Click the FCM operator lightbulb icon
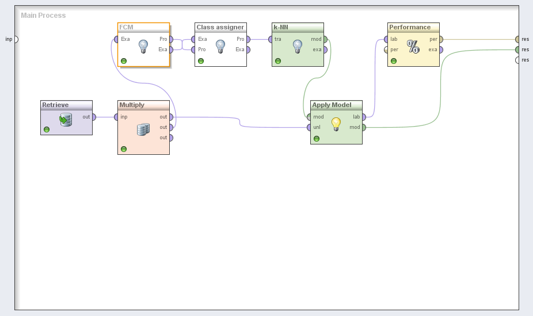The image size is (533, 316). [x=143, y=47]
